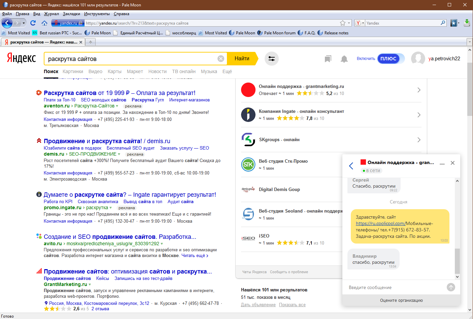
Task: Open the Показать все link
Action: pyautogui.click(x=292, y=305)
